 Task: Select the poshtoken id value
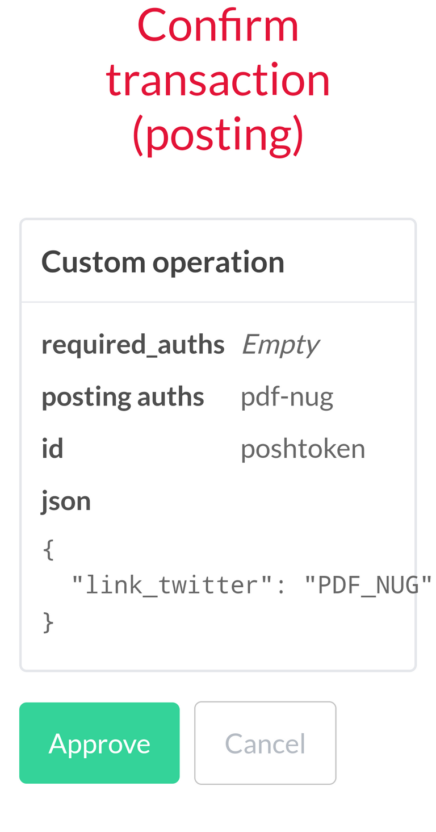[303, 449]
